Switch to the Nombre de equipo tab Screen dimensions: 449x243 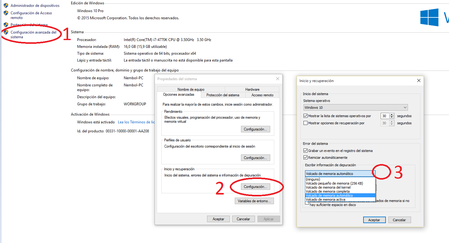tap(191, 89)
